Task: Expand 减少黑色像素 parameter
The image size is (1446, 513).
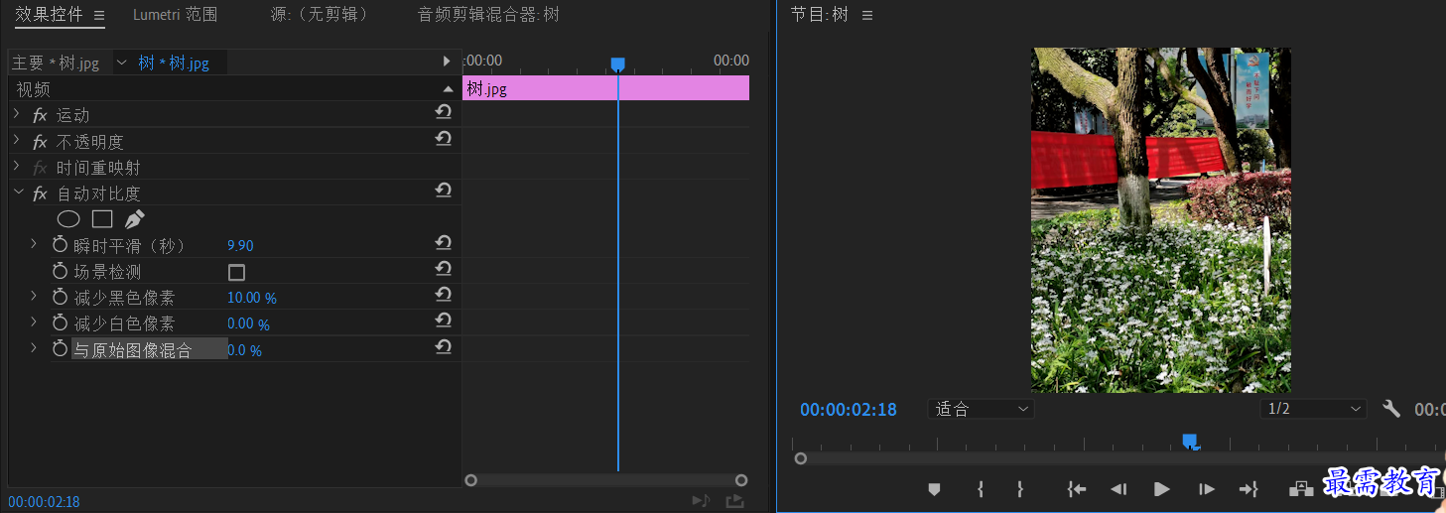Action: [x=33, y=296]
